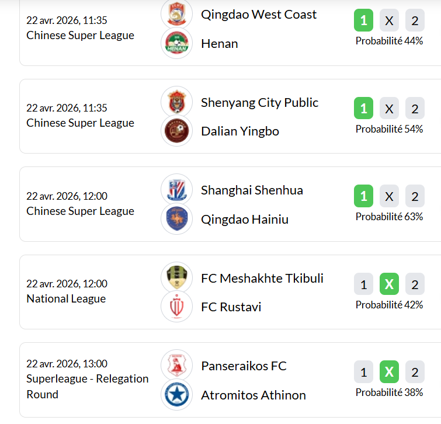Open the Shanghai Shenhua team name link

coord(252,190)
